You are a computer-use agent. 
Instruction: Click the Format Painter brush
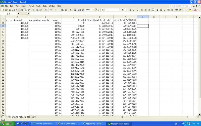46,10
